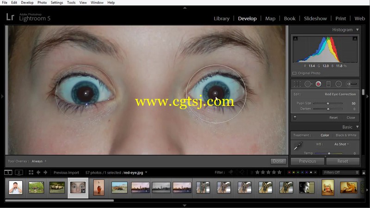Filter by green color label
This screenshot has height=208, width=370.
[x=298, y=172]
